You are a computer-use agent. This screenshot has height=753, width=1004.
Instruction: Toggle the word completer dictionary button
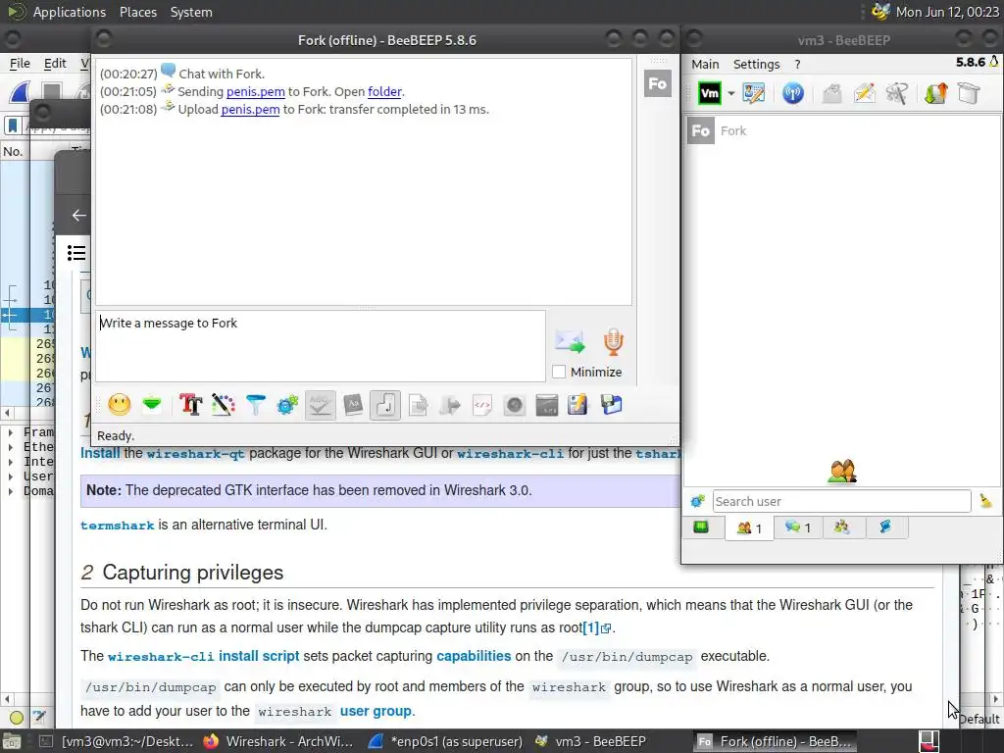[353, 405]
